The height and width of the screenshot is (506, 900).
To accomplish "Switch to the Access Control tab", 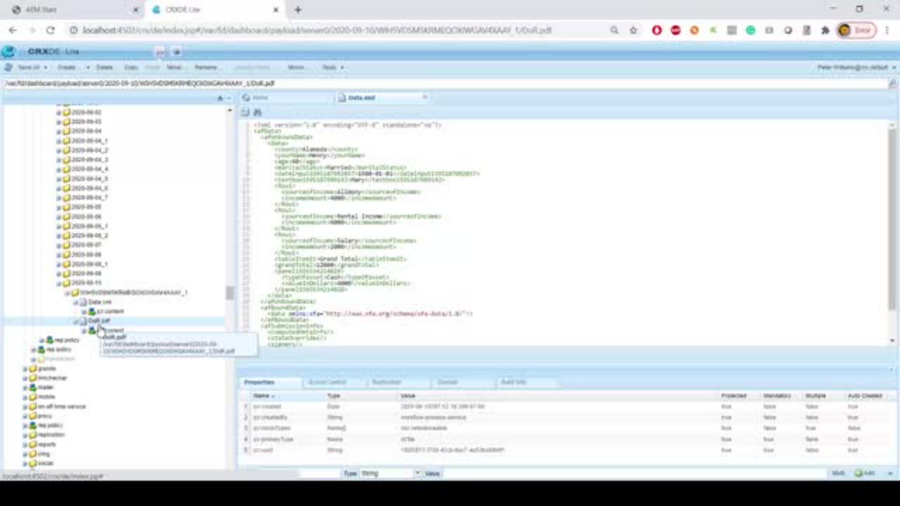I will click(327, 382).
